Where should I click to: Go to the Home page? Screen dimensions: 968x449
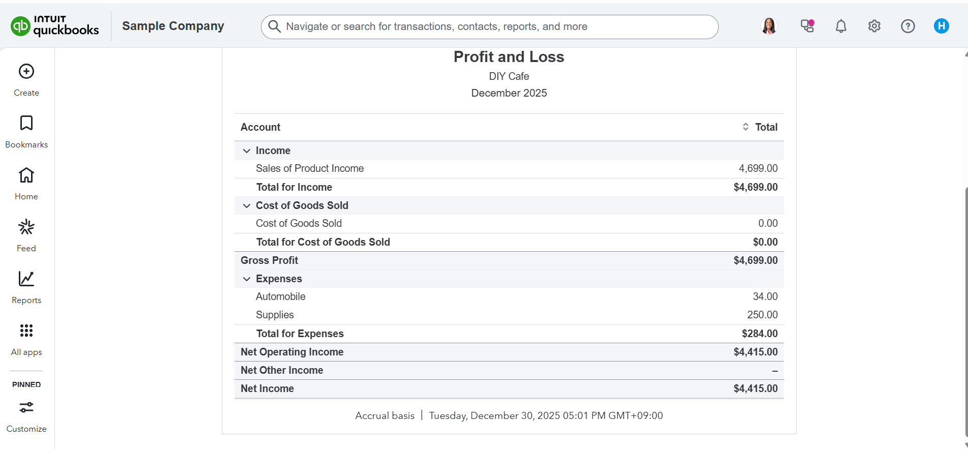point(26,175)
